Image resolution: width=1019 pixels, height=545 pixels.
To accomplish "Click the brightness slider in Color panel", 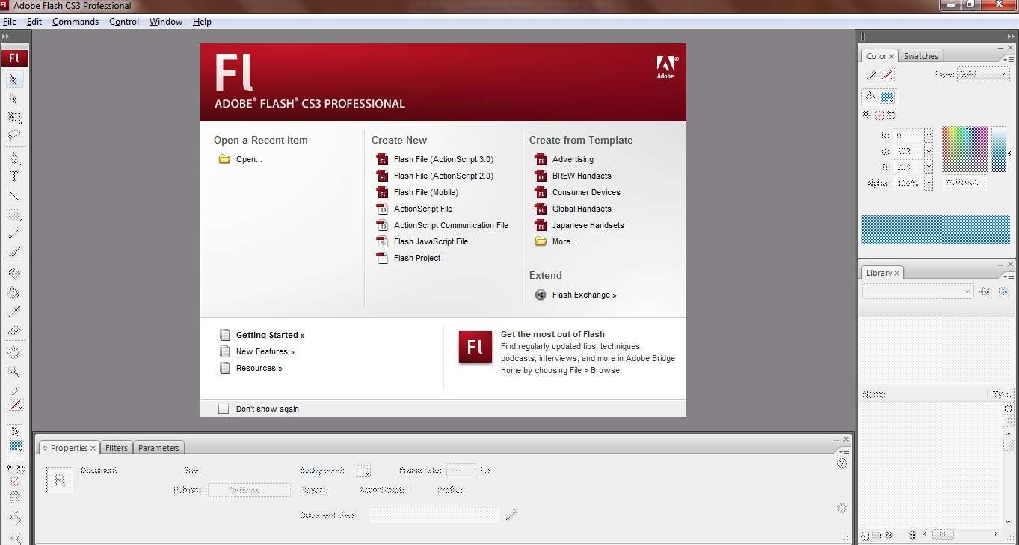I will coord(999,149).
